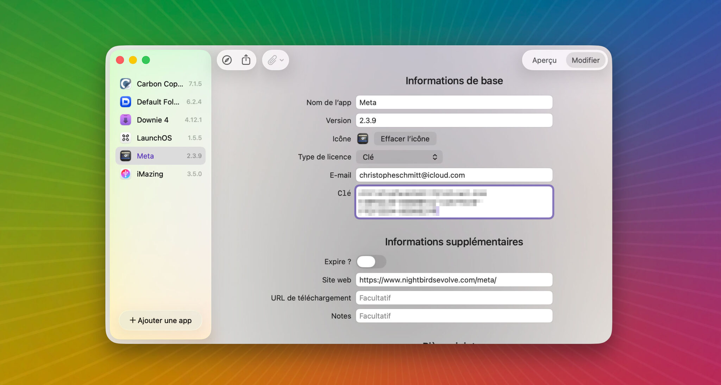Viewport: 721px width, 385px height.
Task: Click the Downie purple app icon
Action: click(126, 120)
